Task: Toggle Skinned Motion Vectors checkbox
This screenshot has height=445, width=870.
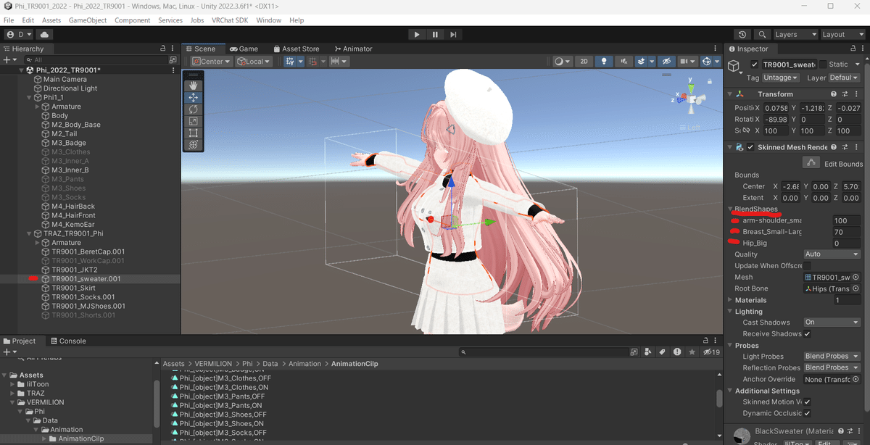Action: point(807,402)
